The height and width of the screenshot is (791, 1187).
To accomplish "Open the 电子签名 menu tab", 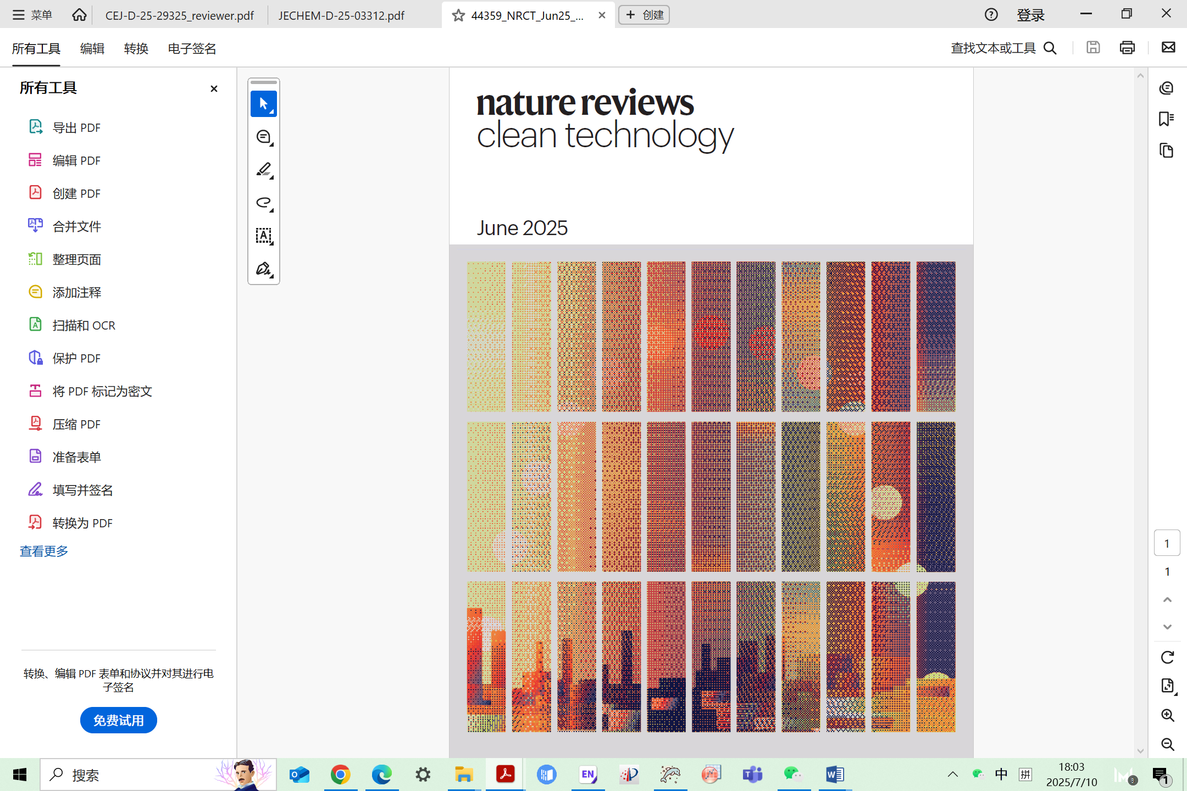I will click(192, 48).
